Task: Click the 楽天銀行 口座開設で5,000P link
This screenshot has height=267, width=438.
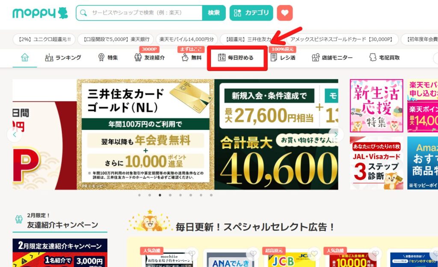Action: tap(115, 39)
